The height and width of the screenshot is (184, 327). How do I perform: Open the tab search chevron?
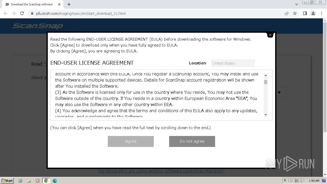(x=296, y=4)
